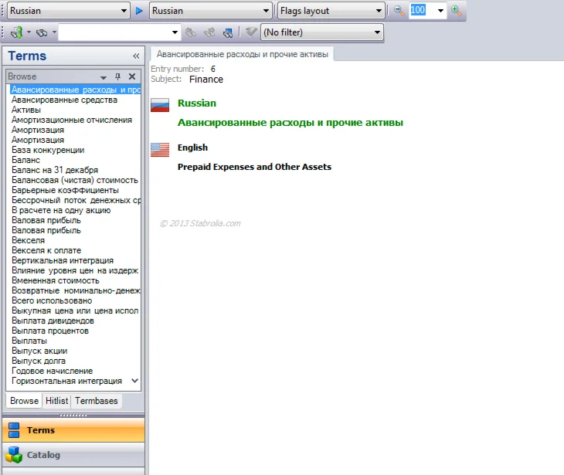The height and width of the screenshot is (475, 564).
Task: Select Выпуск долга entry
Action: [39, 361]
